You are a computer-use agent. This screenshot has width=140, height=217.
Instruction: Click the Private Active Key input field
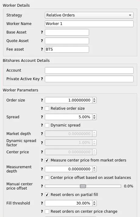click(89, 79)
